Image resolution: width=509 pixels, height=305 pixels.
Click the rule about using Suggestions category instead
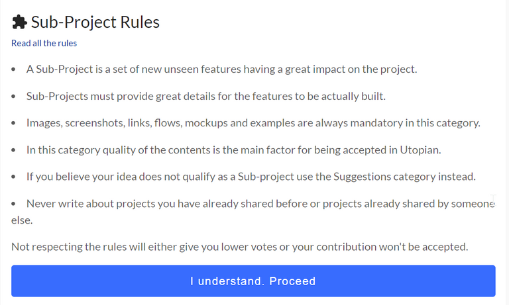pyautogui.click(x=251, y=177)
